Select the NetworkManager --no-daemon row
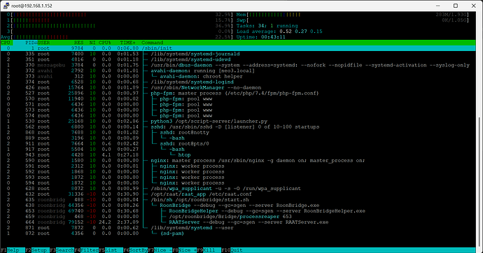 238,87
